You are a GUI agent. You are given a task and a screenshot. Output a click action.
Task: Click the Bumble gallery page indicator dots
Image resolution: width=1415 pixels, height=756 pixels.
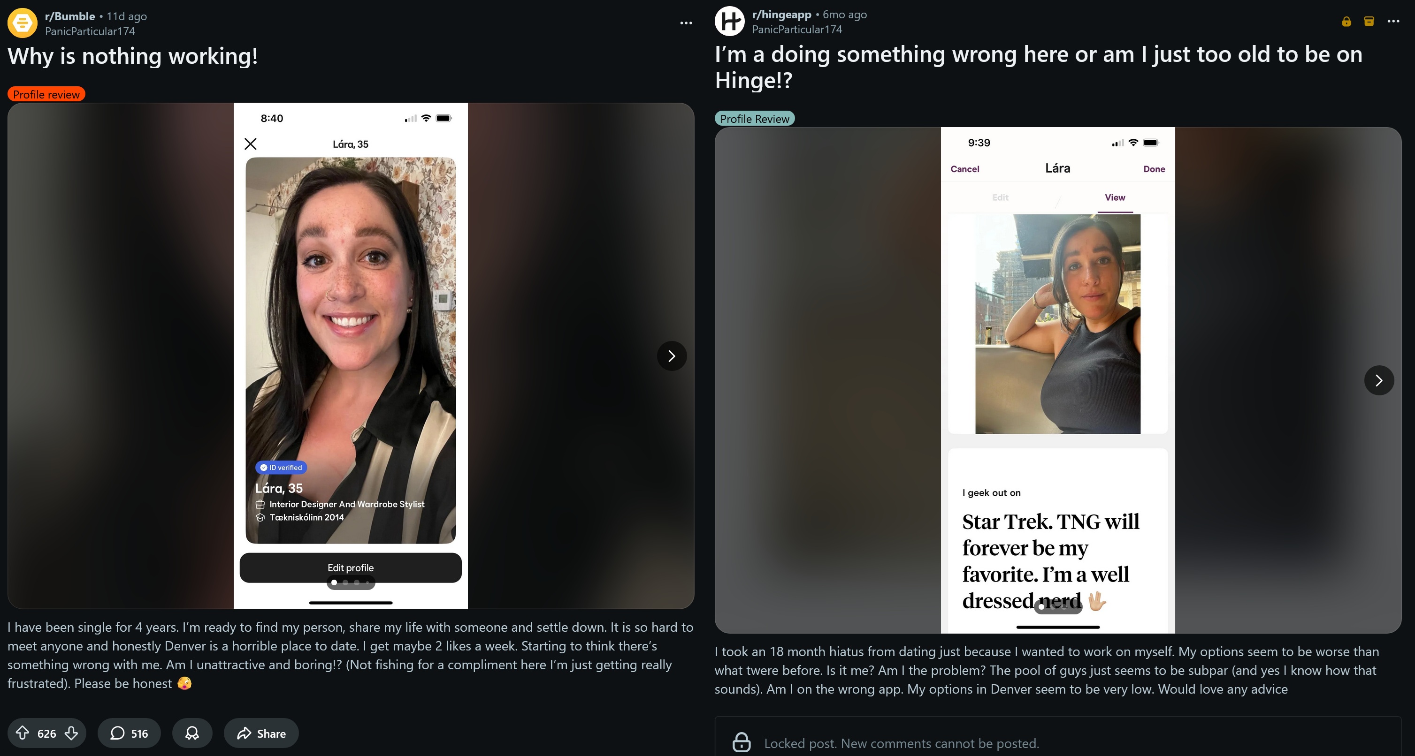(351, 582)
